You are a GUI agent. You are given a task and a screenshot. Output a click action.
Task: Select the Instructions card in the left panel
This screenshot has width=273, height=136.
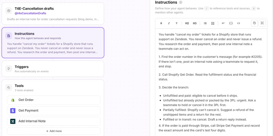(53, 43)
